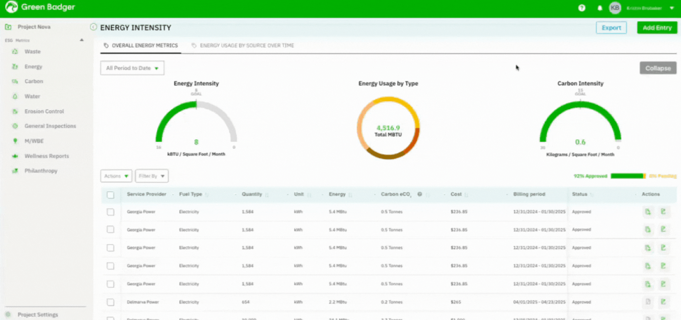Edit the Delmarva Power 654 kWh entry
Screen dimensions: 681x320
tap(663, 302)
